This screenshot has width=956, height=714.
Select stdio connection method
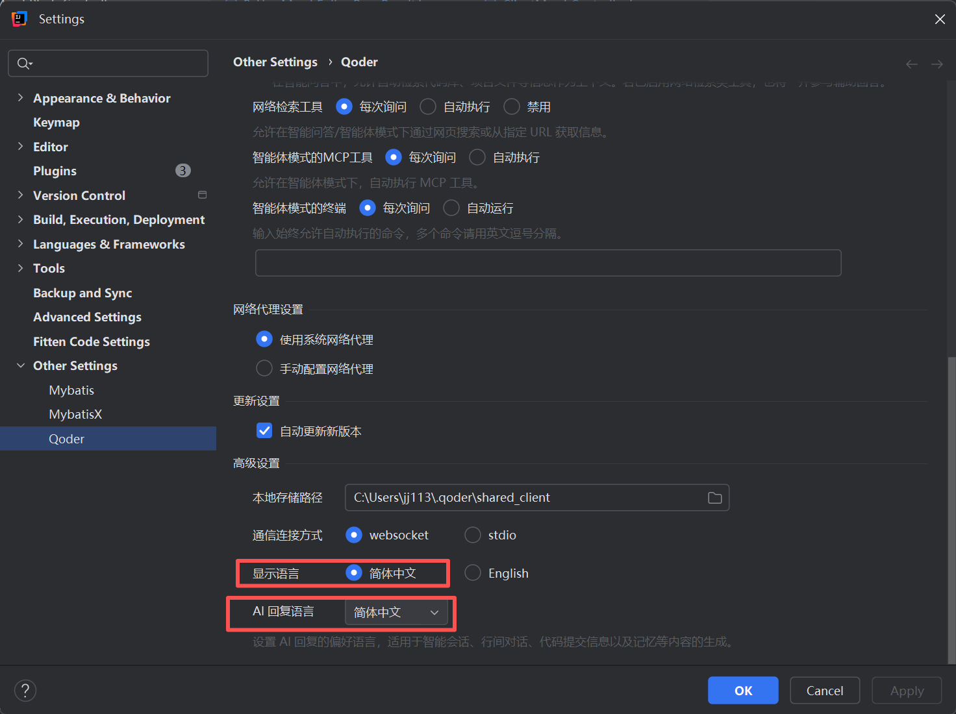coord(473,535)
